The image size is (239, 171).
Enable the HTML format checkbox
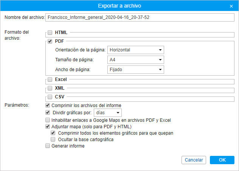(50, 33)
